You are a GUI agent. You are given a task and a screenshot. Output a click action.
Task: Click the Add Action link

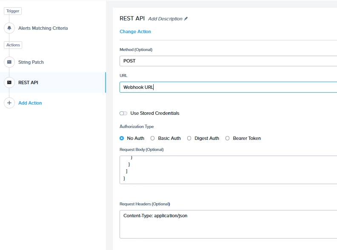(x=30, y=103)
